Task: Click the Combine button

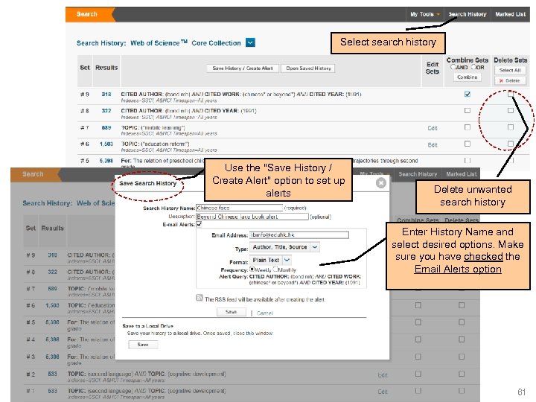Action: pyautogui.click(x=468, y=77)
